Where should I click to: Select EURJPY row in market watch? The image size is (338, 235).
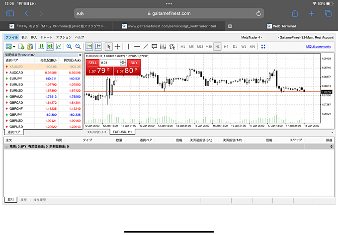pyautogui.click(x=43, y=78)
